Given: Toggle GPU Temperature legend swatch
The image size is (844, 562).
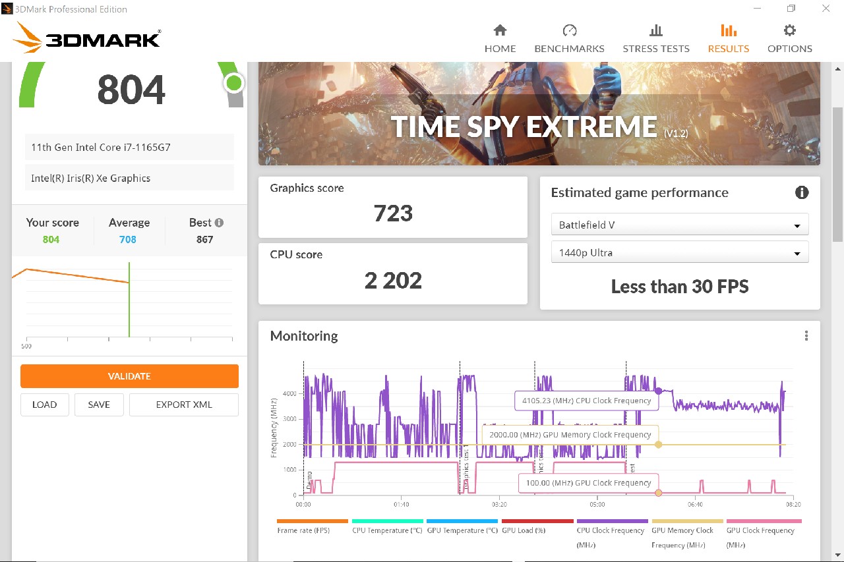Looking at the screenshot, I should coord(462,521).
